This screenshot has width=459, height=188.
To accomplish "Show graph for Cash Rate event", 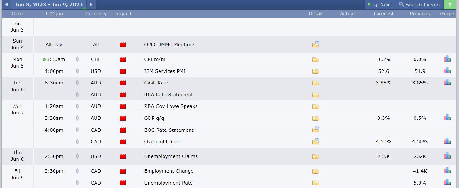I will pyautogui.click(x=447, y=83).
